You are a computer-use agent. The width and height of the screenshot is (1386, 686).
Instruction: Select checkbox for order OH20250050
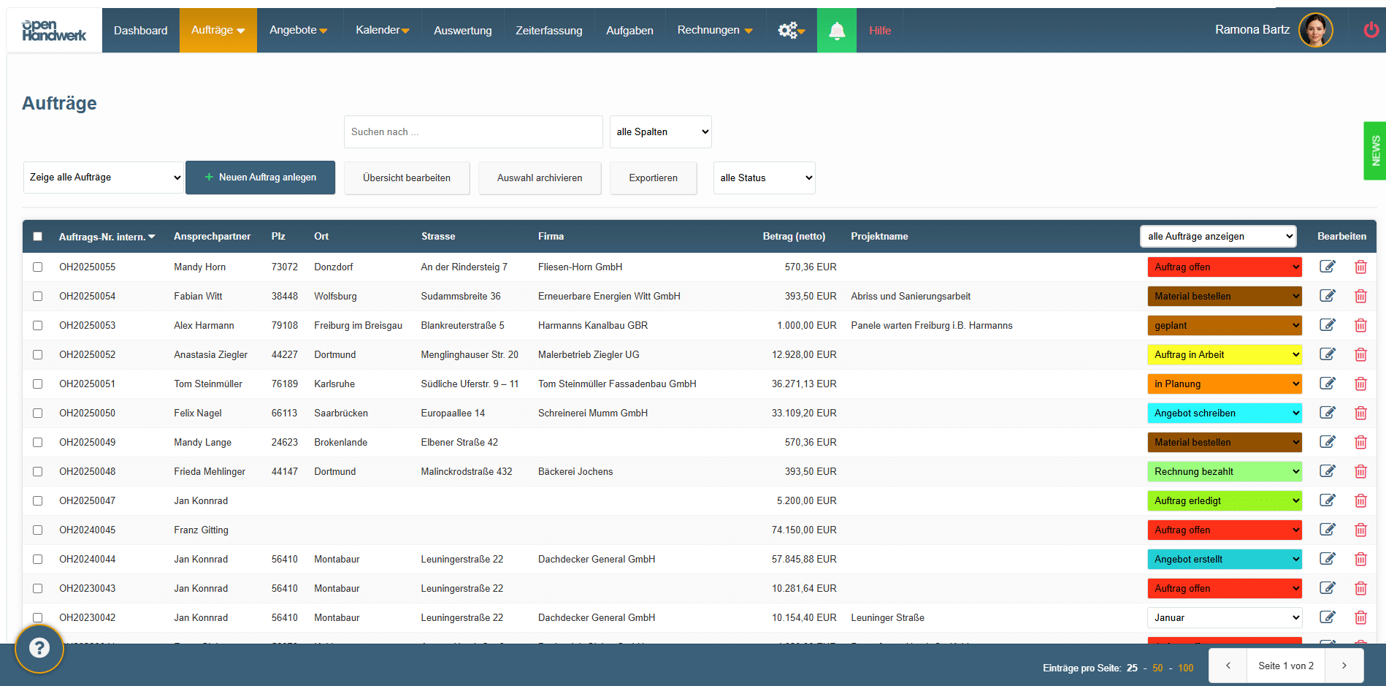(38, 413)
